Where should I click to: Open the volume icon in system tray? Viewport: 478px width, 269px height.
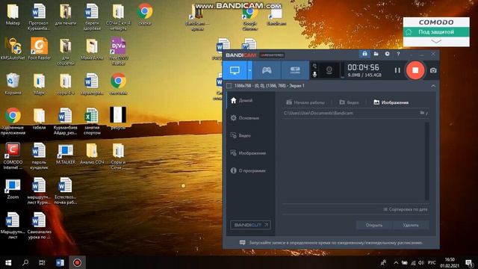[x=421, y=262]
